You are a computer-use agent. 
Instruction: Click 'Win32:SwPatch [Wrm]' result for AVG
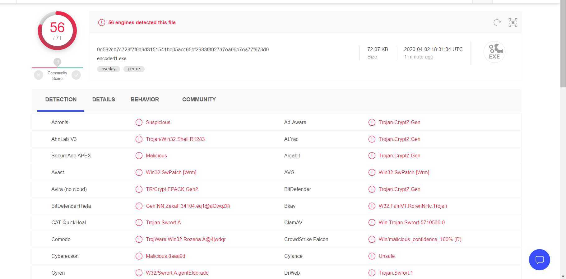pyautogui.click(x=404, y=172)
